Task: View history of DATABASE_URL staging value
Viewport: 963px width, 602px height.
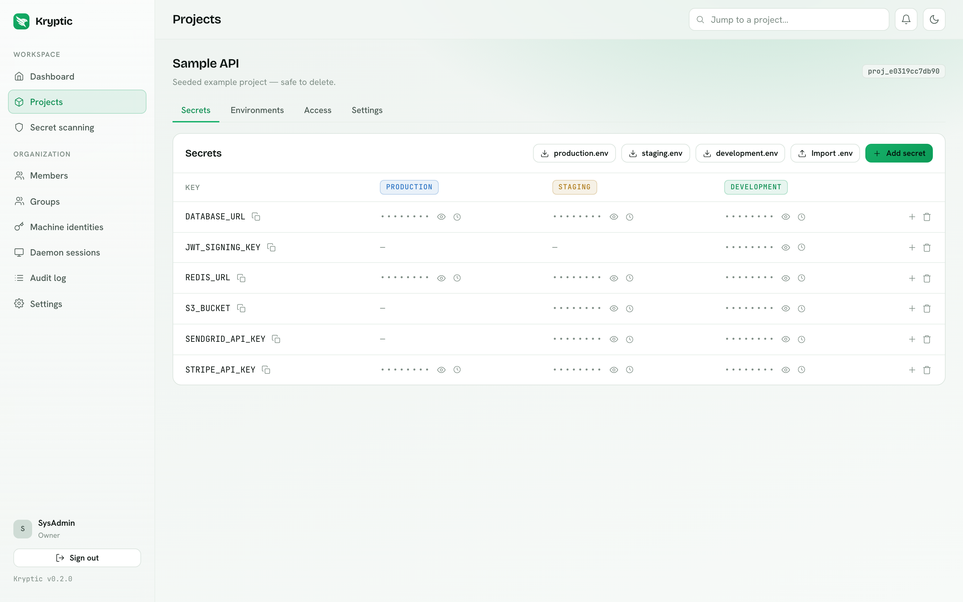Action: point(630,217)
